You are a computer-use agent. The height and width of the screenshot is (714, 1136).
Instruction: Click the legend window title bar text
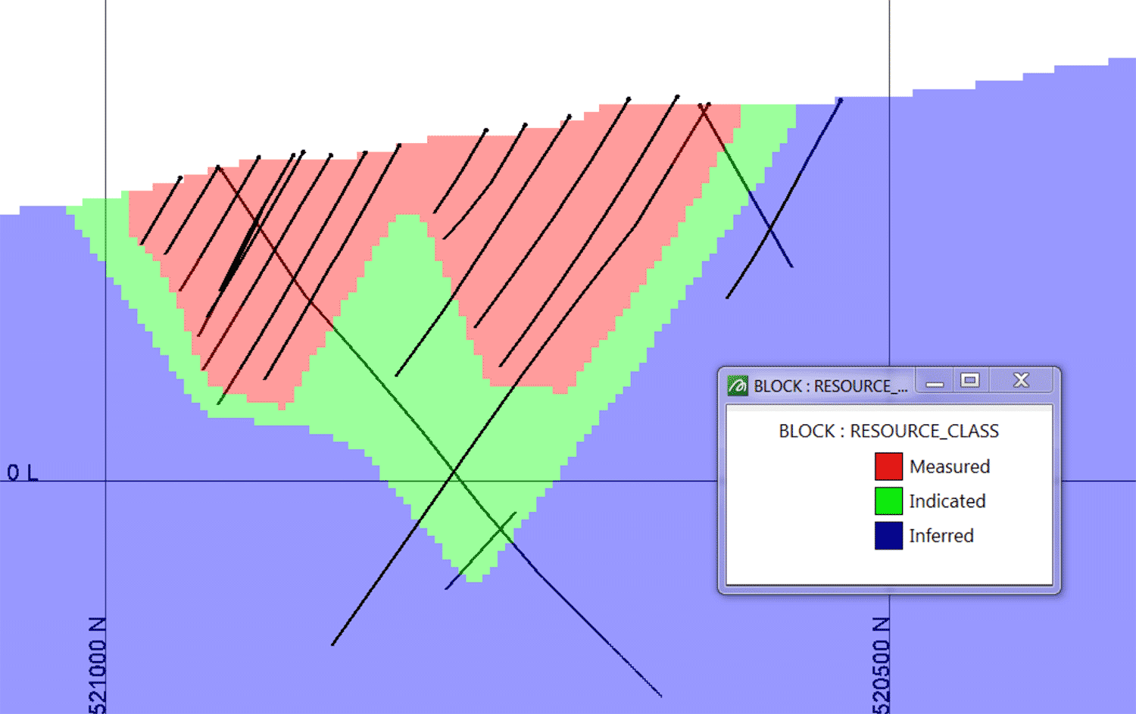830,386
